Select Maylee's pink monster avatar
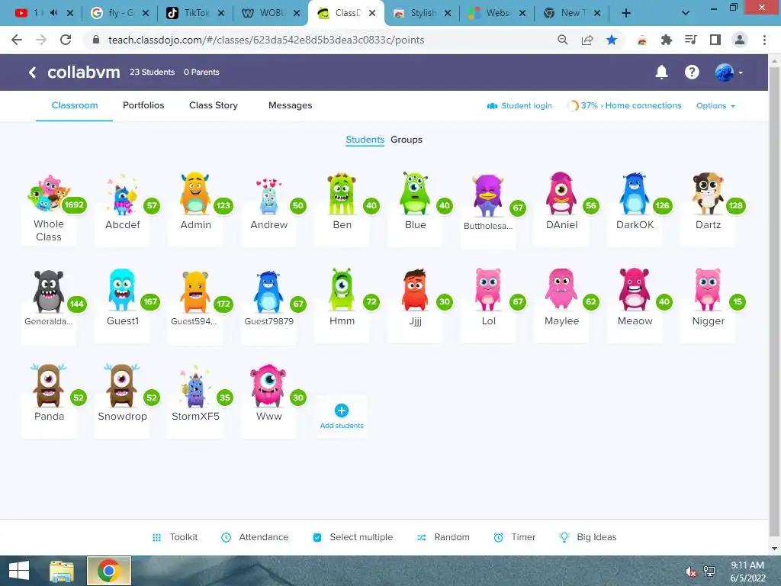The width and height of the screenshot is (781, 586). point(561,289)
